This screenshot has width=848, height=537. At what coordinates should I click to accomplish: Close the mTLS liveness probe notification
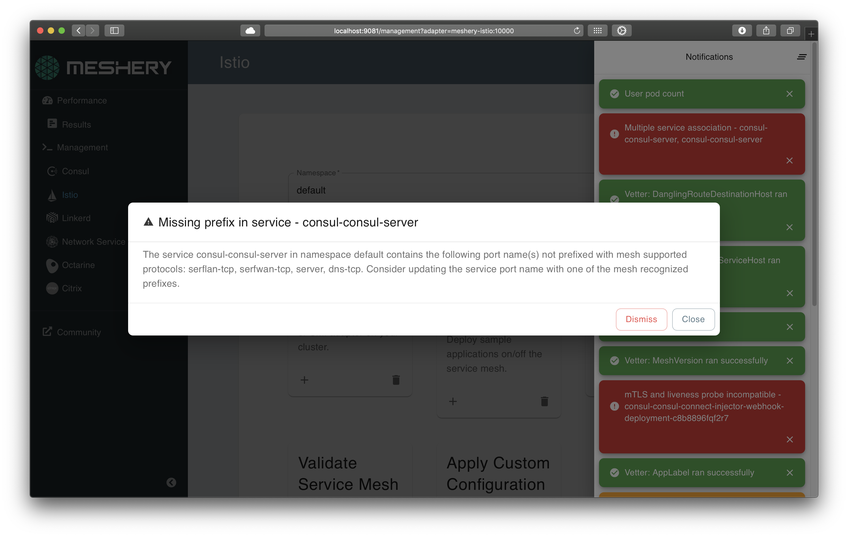tap(789, 439)
